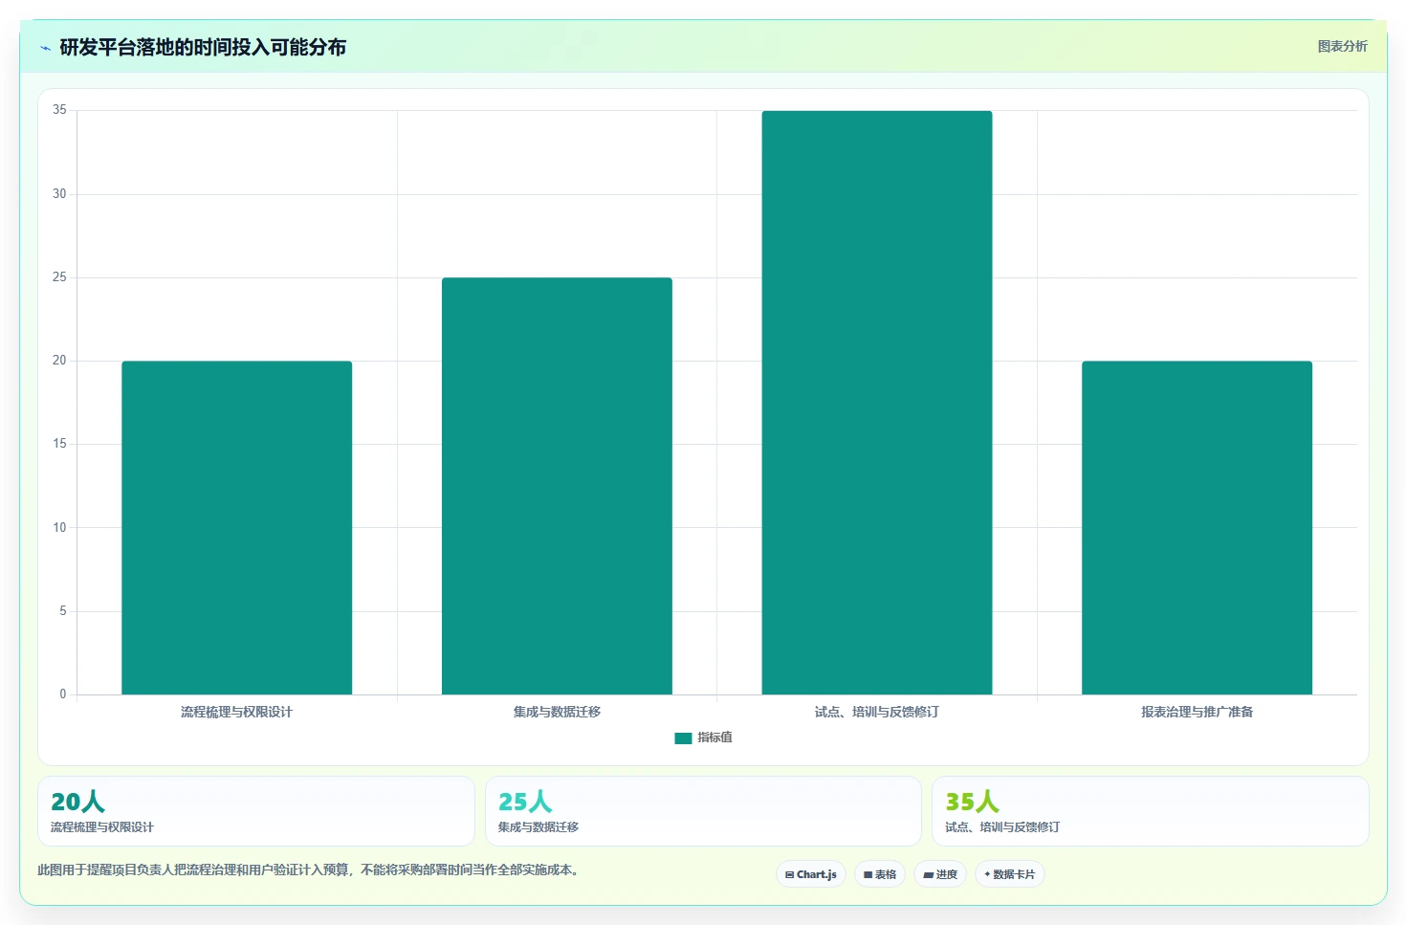Open the 20人 流程梳理与权限设计 card
Image resolution: width=1407 pixels, height=925 pixels.
coord(256,811)
